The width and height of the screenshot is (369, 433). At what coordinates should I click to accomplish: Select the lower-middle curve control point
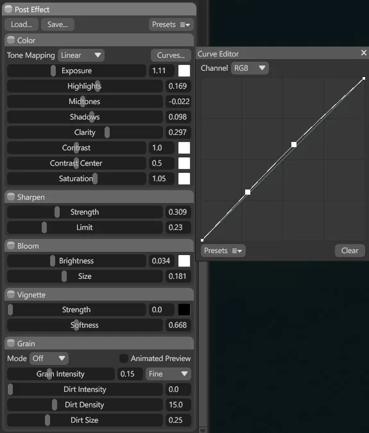(x=248, y=192)
